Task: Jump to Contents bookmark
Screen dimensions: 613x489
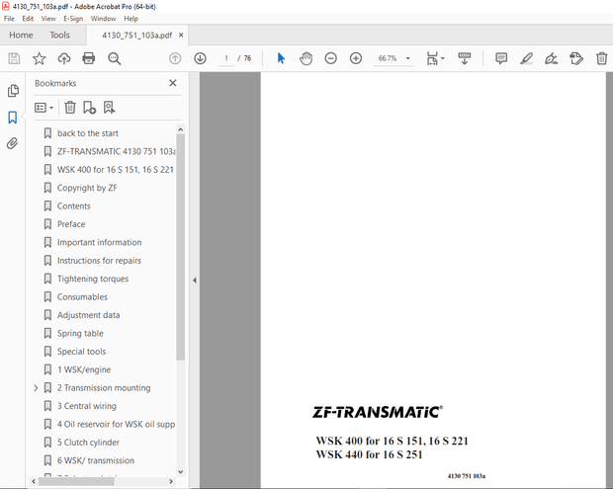Action: (73, 205)
